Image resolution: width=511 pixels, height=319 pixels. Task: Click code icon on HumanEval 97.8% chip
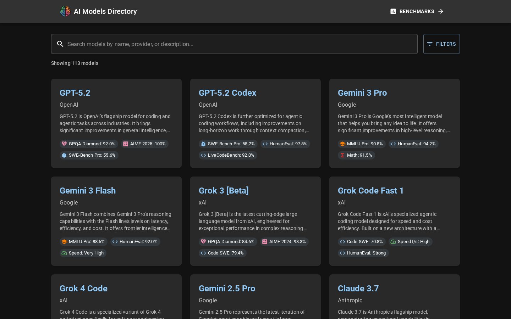(x=265, y=144)
